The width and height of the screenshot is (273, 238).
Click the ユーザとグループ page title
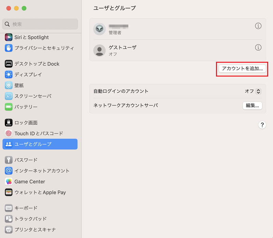point(115,8)
